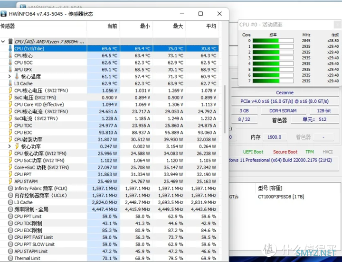Click the 单元: 512 shader field
This screenshot has width=342, height=262.
314,119
